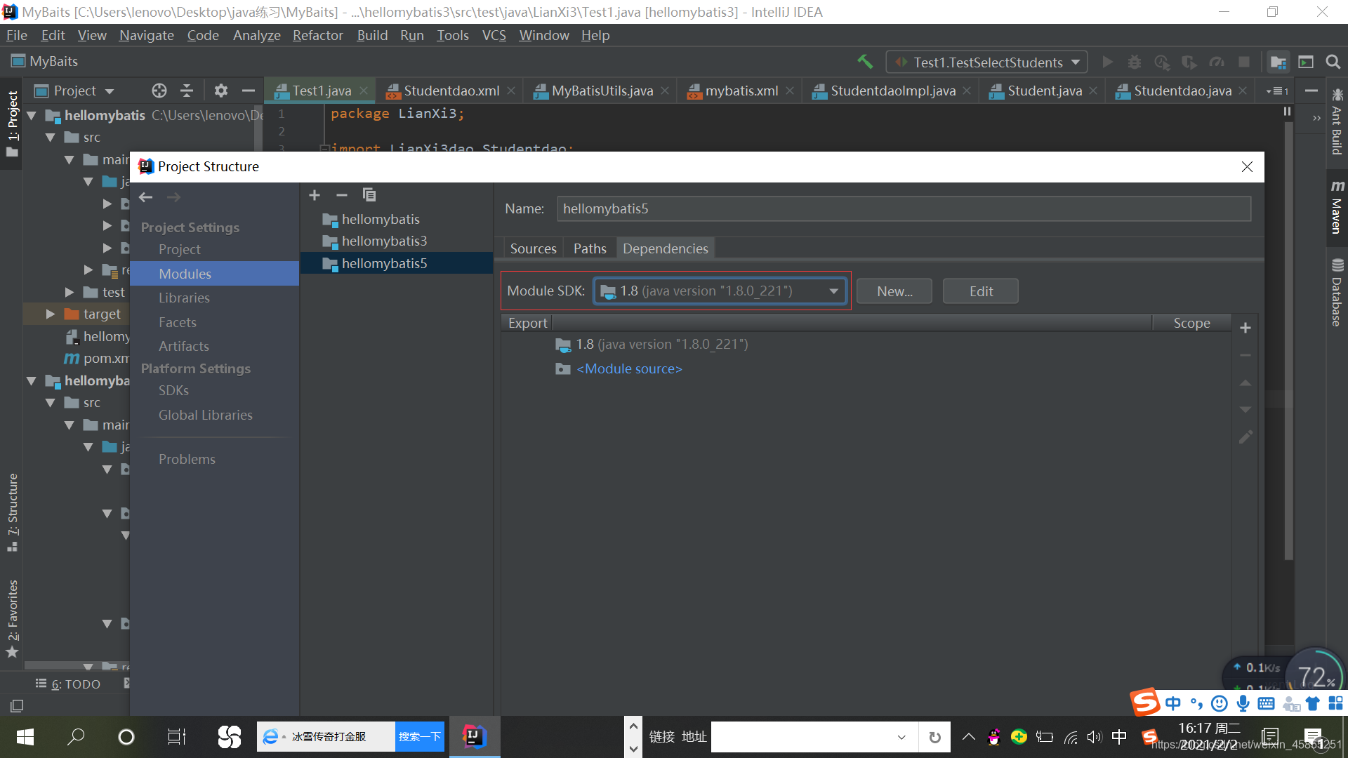Add a new module with the plus icon
The image size is (1348, 758).
(x=315, y=195)
